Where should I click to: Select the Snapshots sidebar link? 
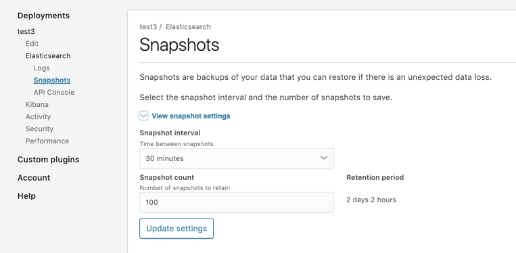[x=52, y=80]
